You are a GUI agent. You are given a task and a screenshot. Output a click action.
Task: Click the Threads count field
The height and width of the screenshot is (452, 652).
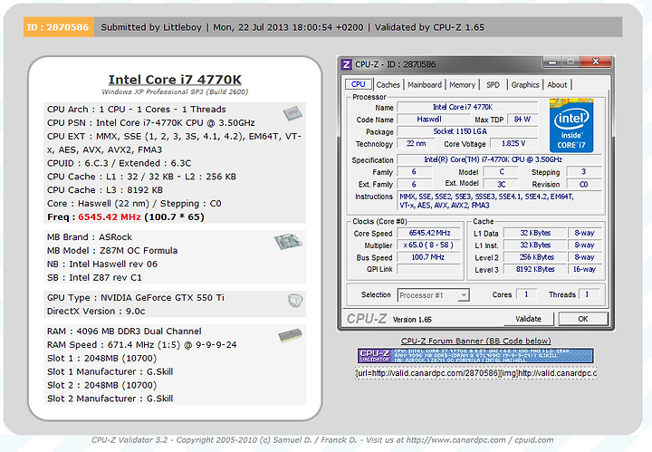click(x=590, y=294)
